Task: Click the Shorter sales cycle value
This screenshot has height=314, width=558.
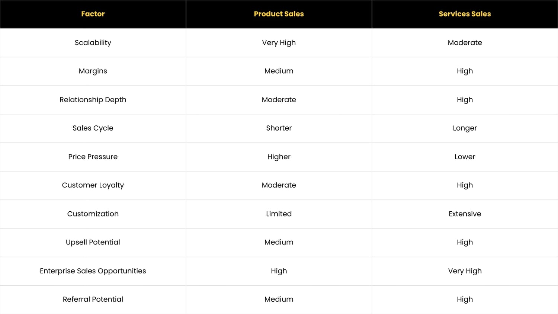Action: 279,128
